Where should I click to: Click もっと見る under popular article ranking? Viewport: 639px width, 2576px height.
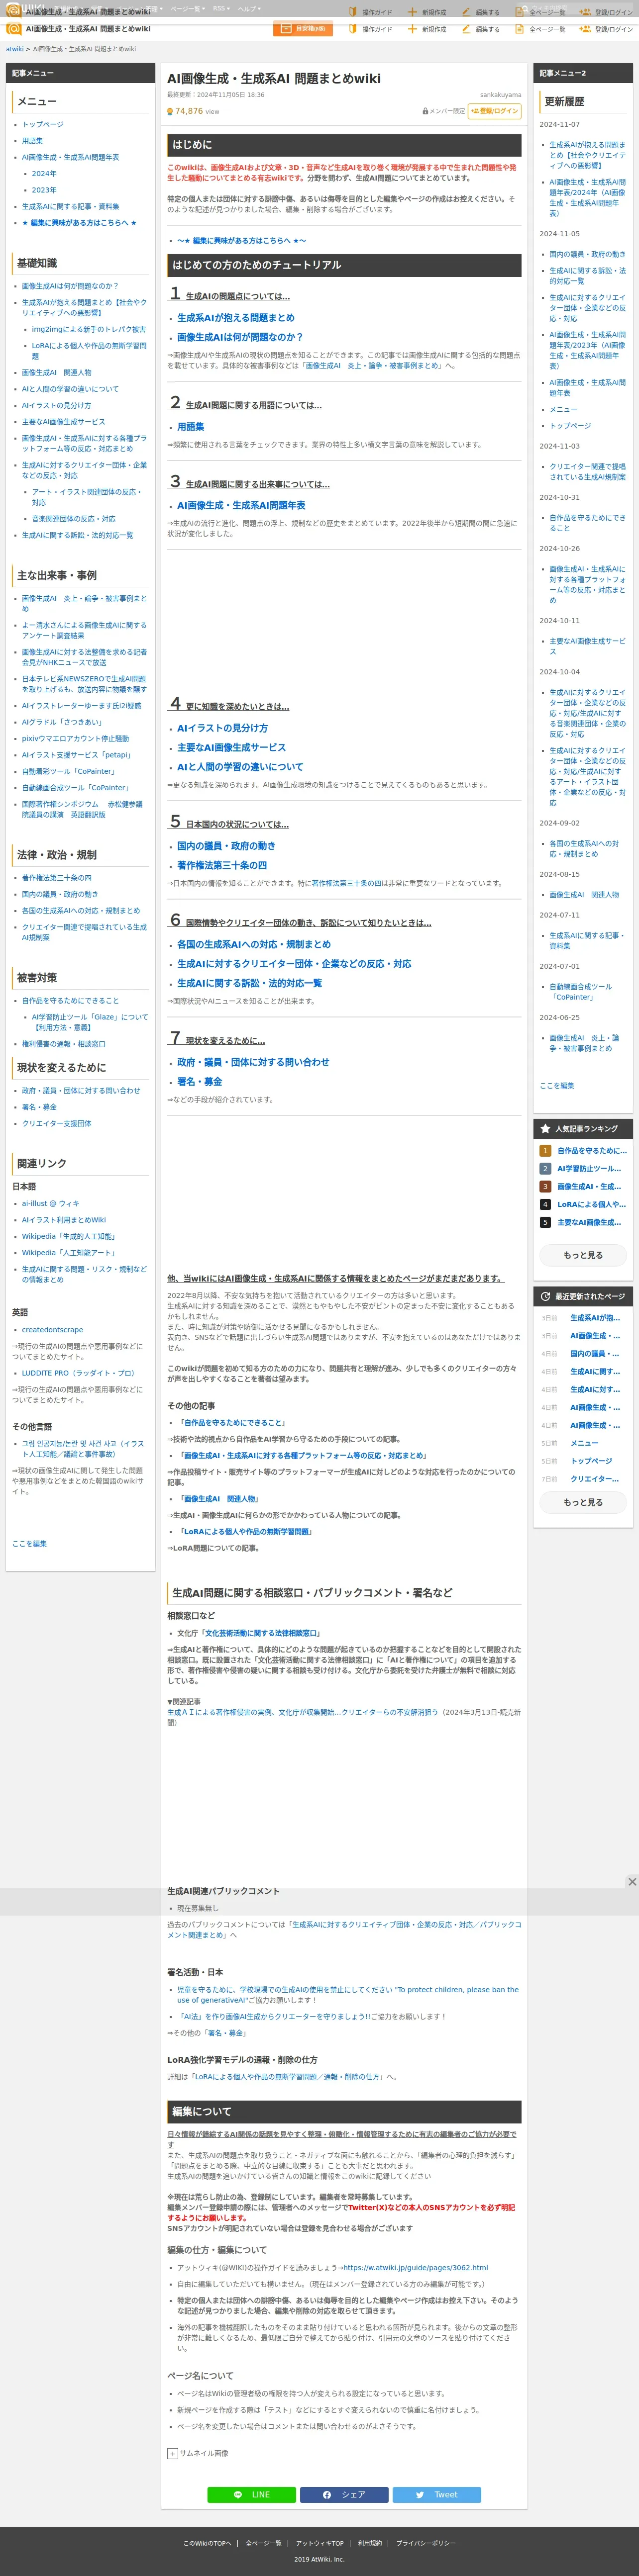pyautogui.click(x=583, y=1255)
